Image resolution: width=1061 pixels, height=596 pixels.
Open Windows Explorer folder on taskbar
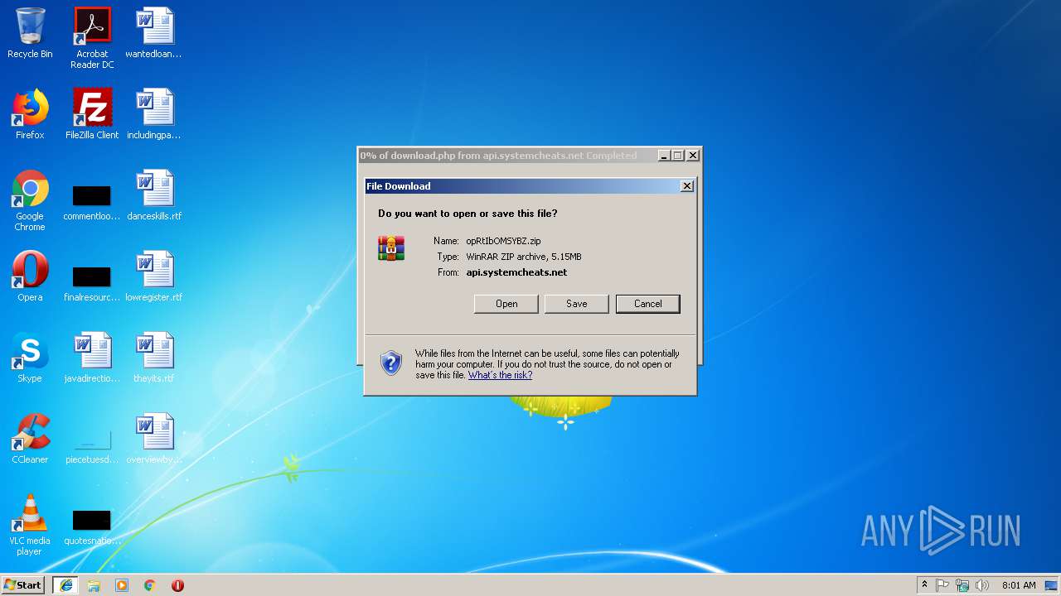[94, 585]
